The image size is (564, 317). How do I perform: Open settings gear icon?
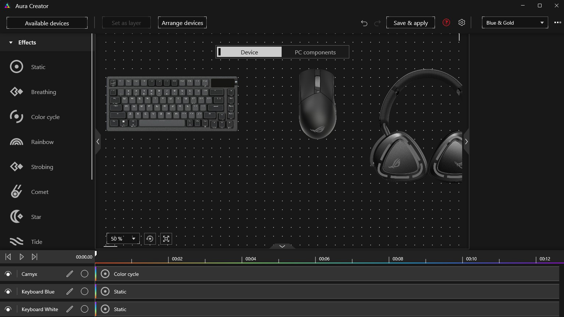[x=462, y=22]
